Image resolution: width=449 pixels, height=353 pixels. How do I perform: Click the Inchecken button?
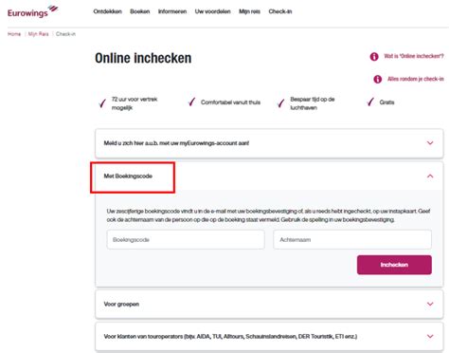point(394,265)
